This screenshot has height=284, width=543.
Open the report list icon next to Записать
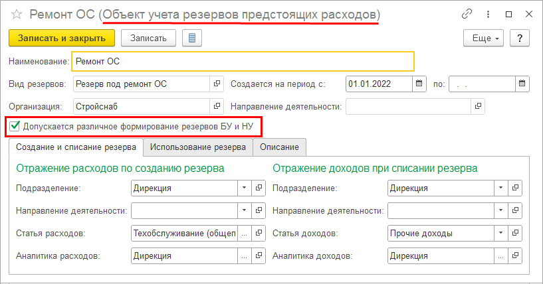click(192, 38)
